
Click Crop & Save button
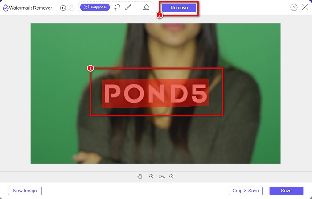[245, 191]
